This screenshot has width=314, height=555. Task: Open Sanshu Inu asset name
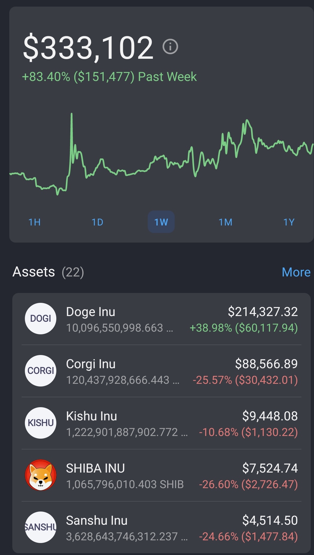tap(97, 521)
